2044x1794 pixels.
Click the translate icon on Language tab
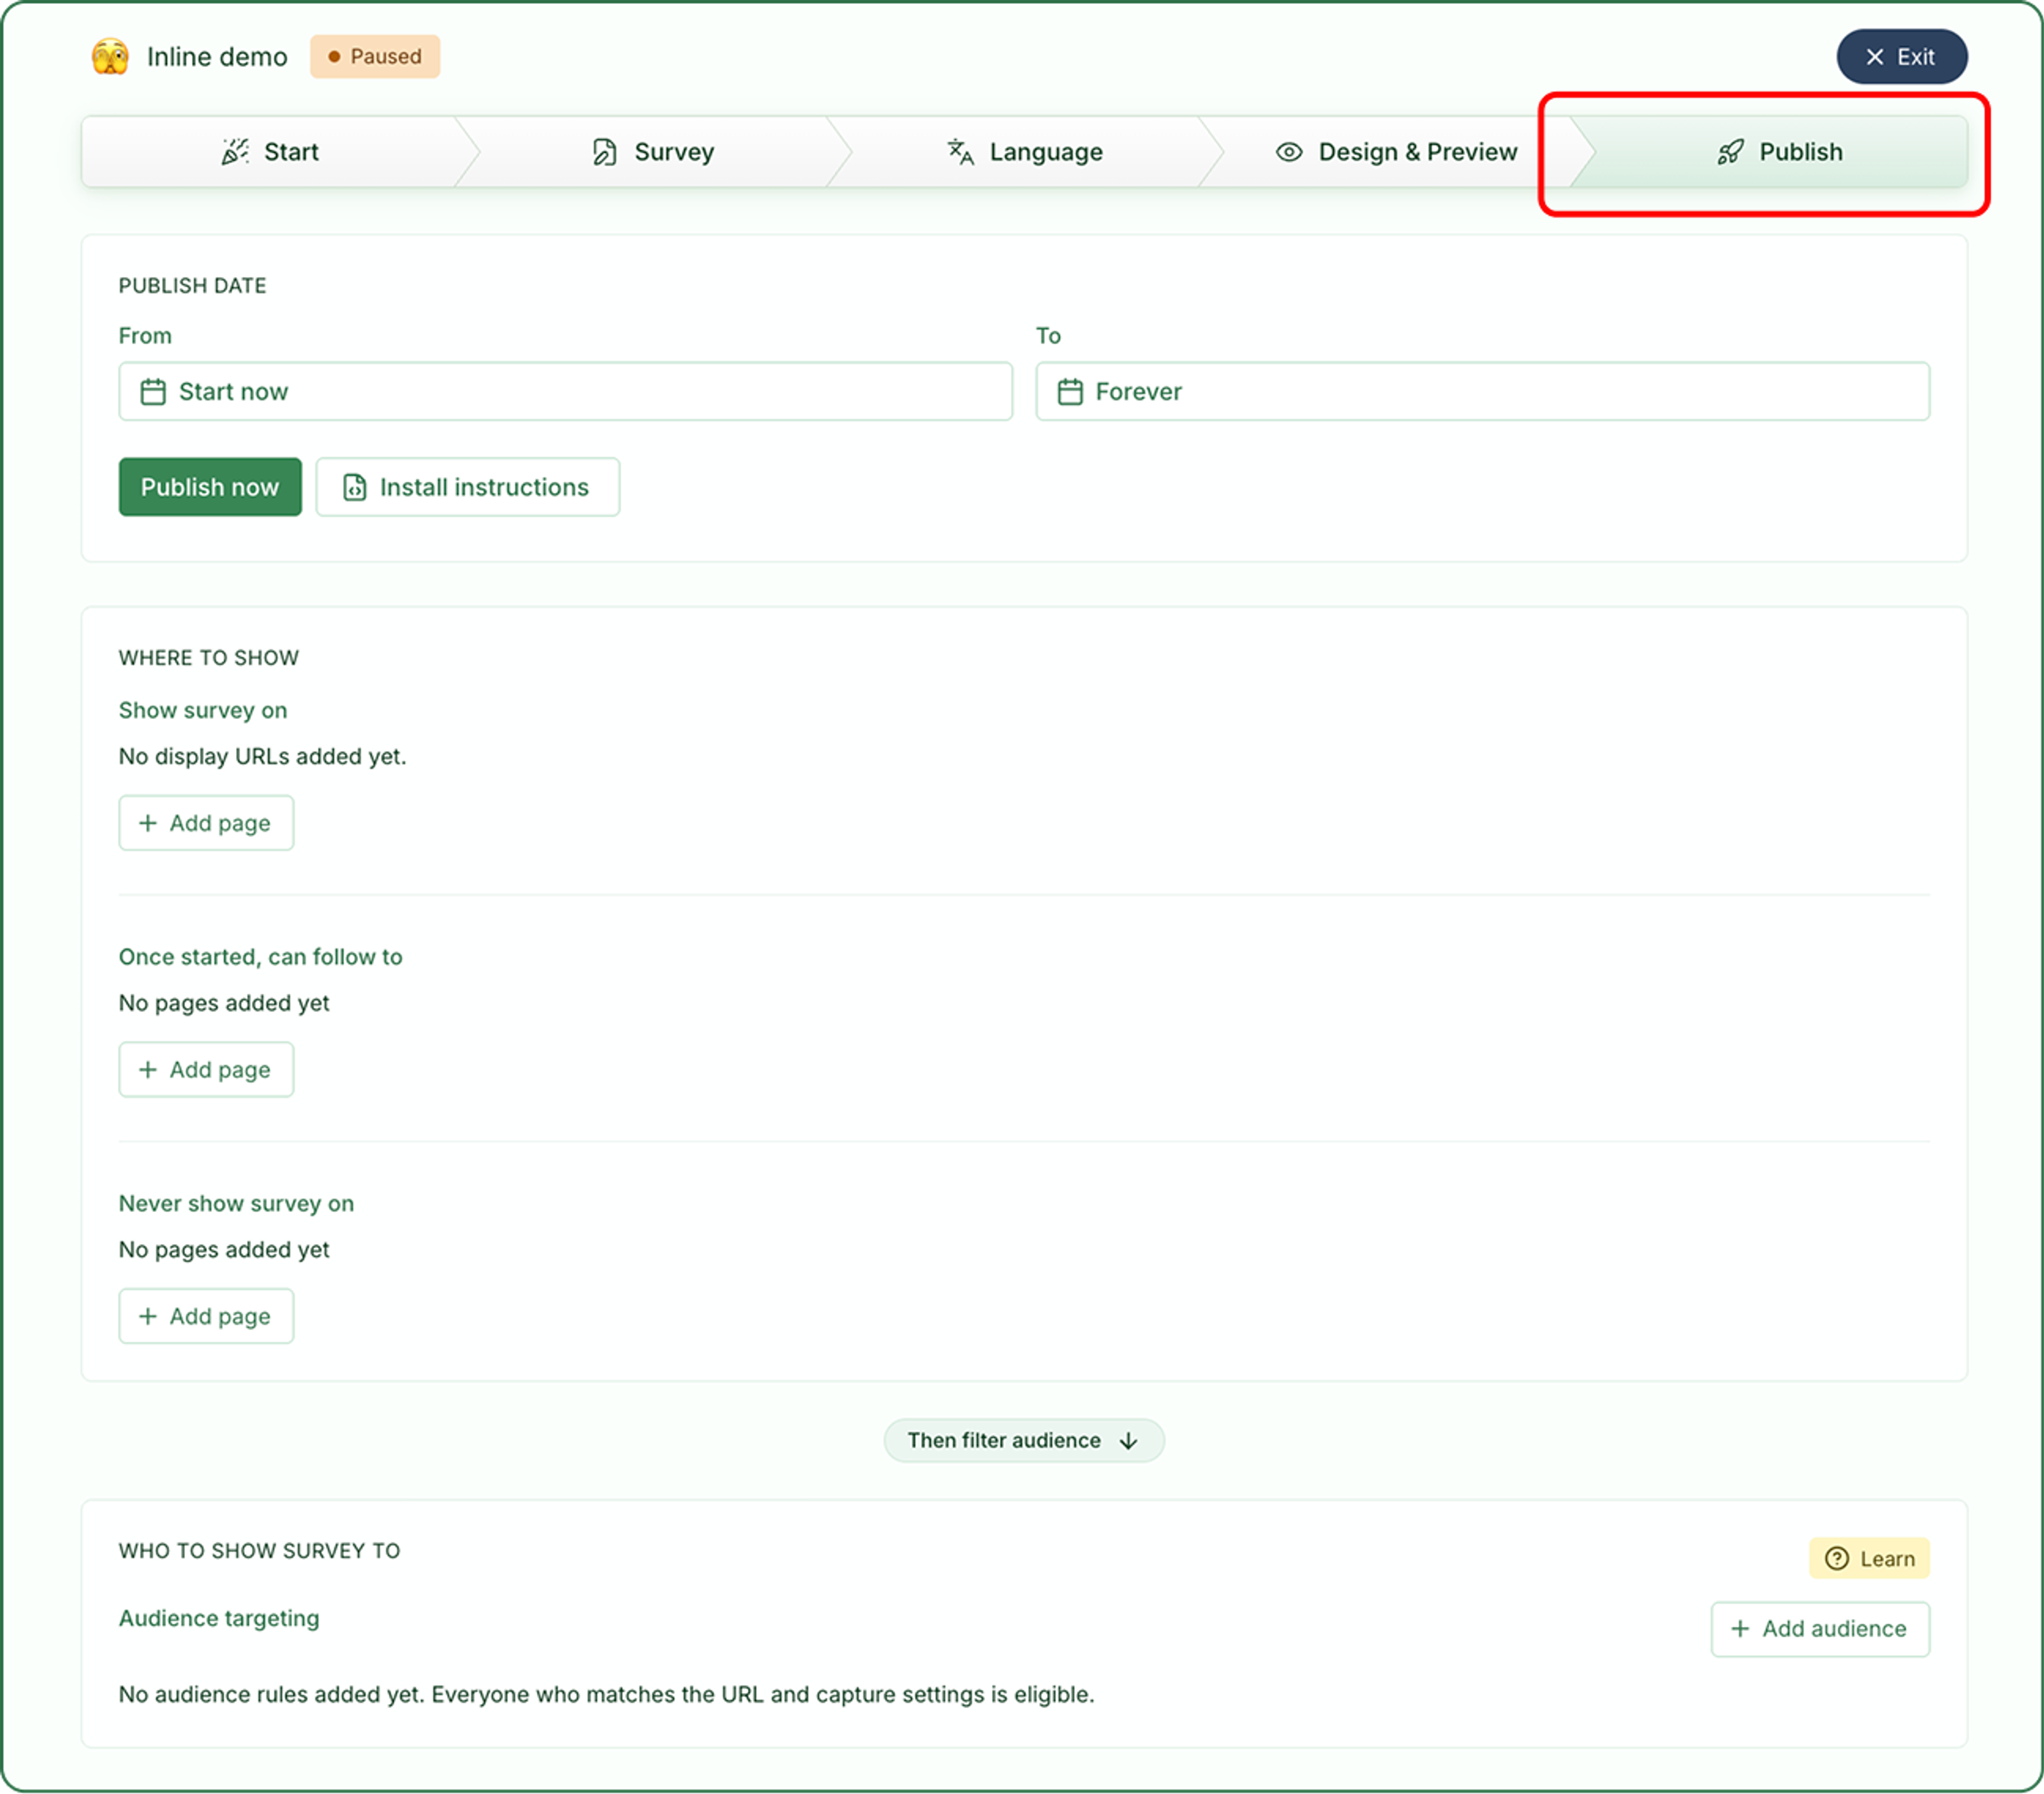tap(960, 152)
